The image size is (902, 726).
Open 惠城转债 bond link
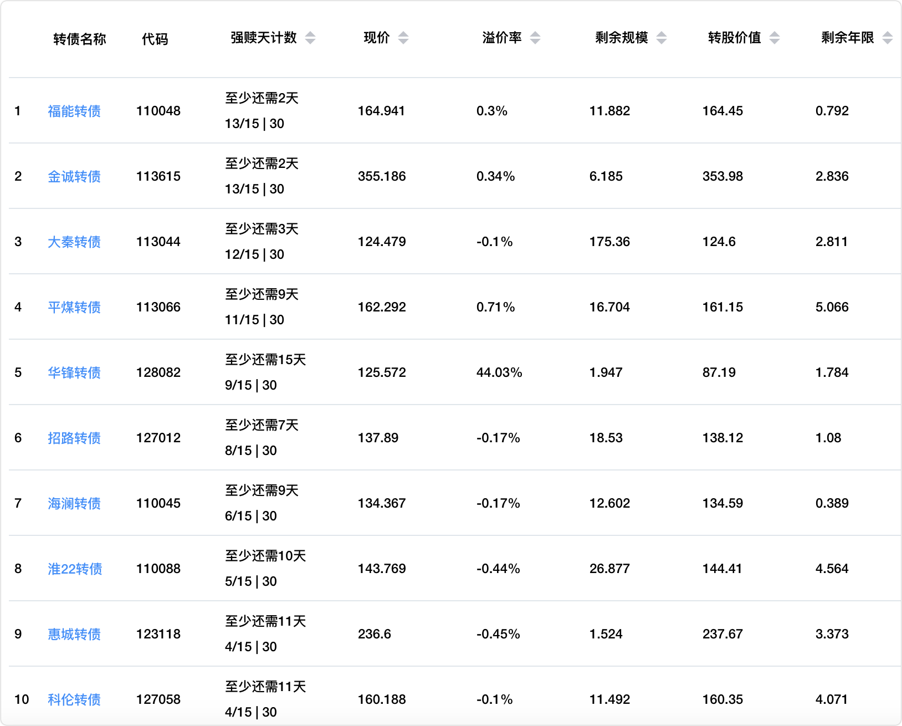[x=74, y=635]
